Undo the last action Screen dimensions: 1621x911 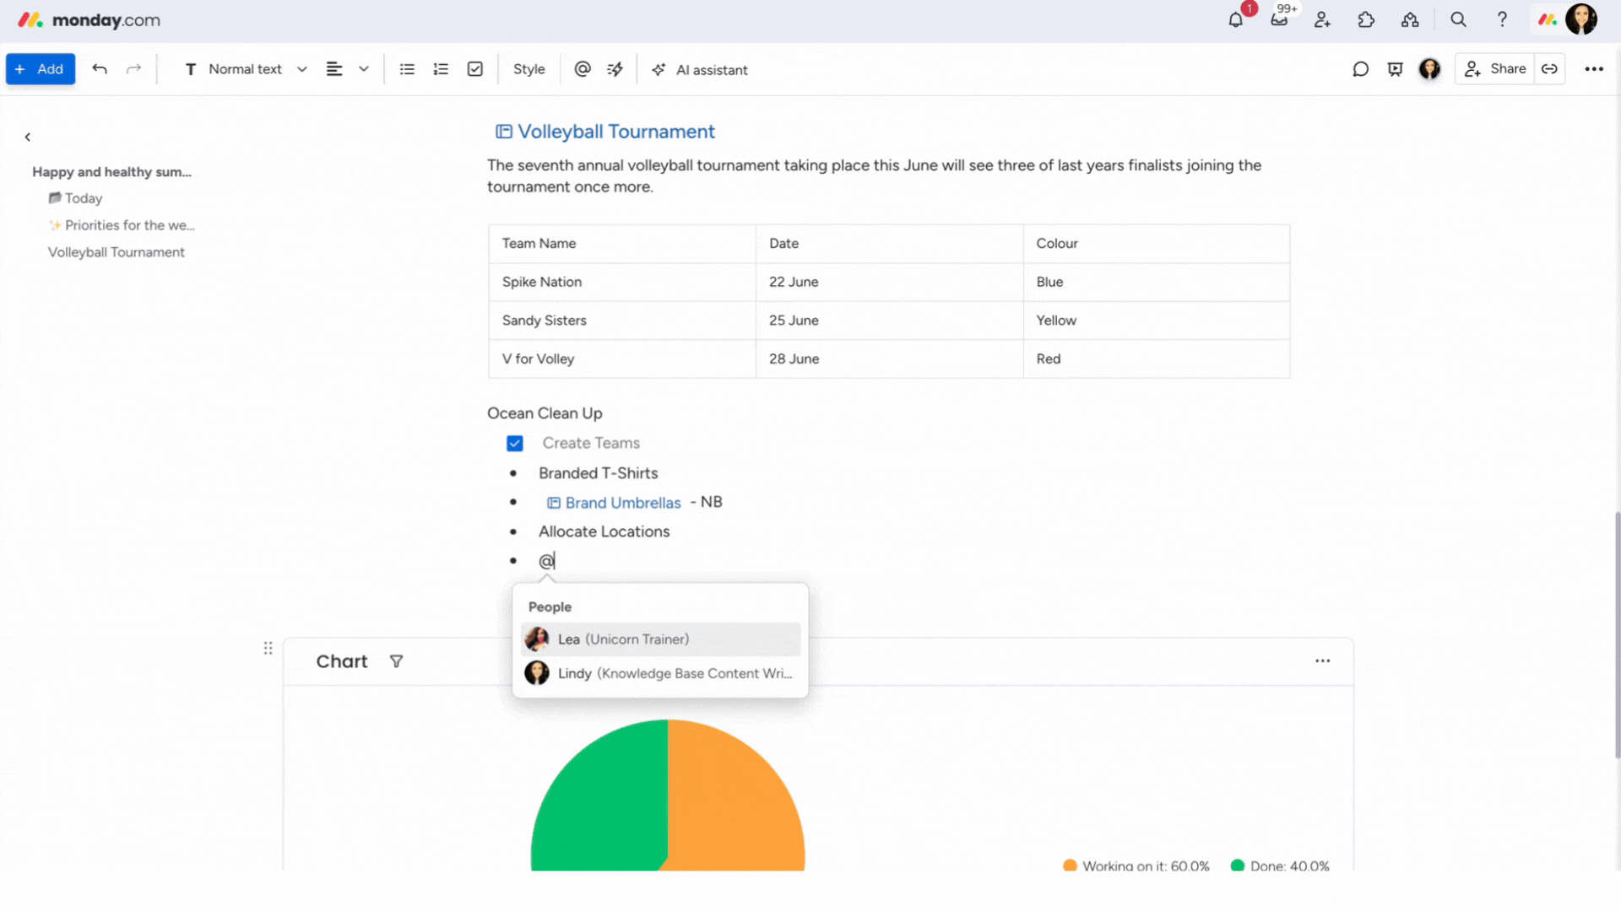100,69
